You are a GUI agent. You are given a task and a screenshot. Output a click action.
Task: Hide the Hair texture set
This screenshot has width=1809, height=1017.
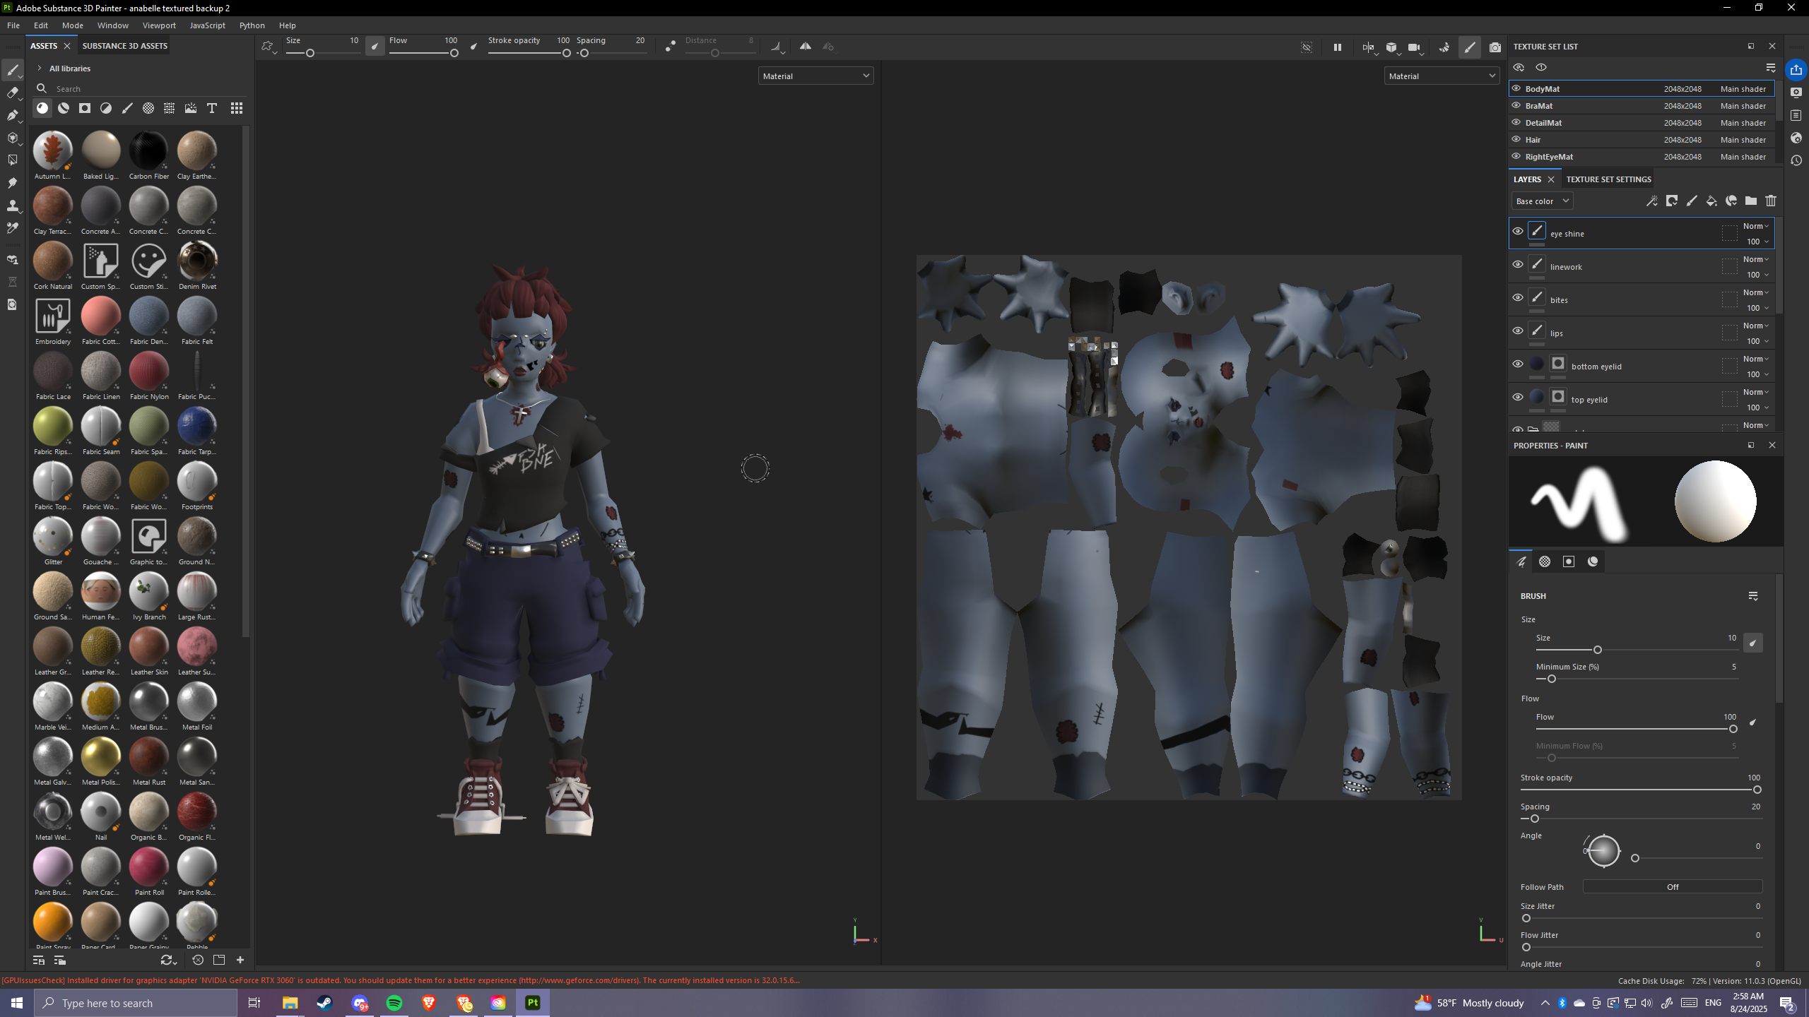(x=1516, y=139)
